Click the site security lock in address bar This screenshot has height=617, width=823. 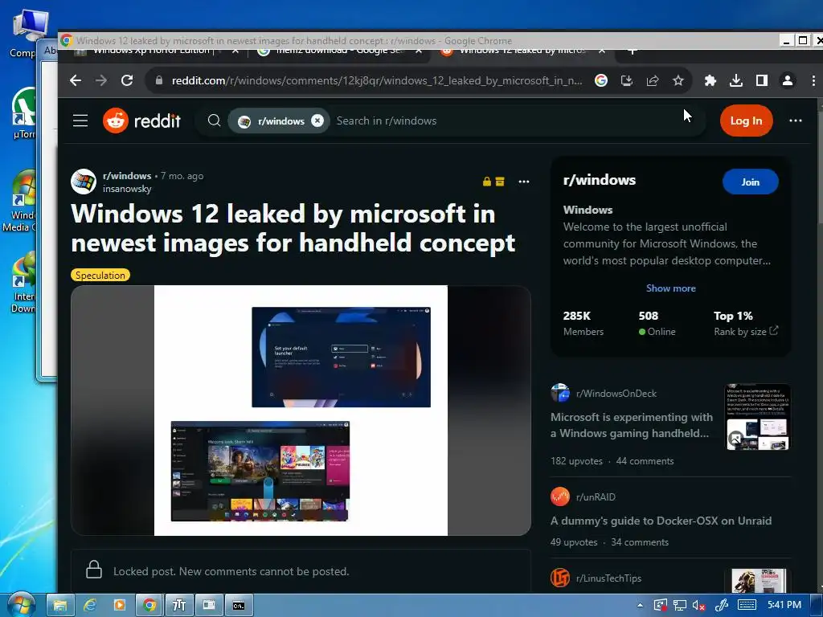pyautogui.click(x=158, y=80)
